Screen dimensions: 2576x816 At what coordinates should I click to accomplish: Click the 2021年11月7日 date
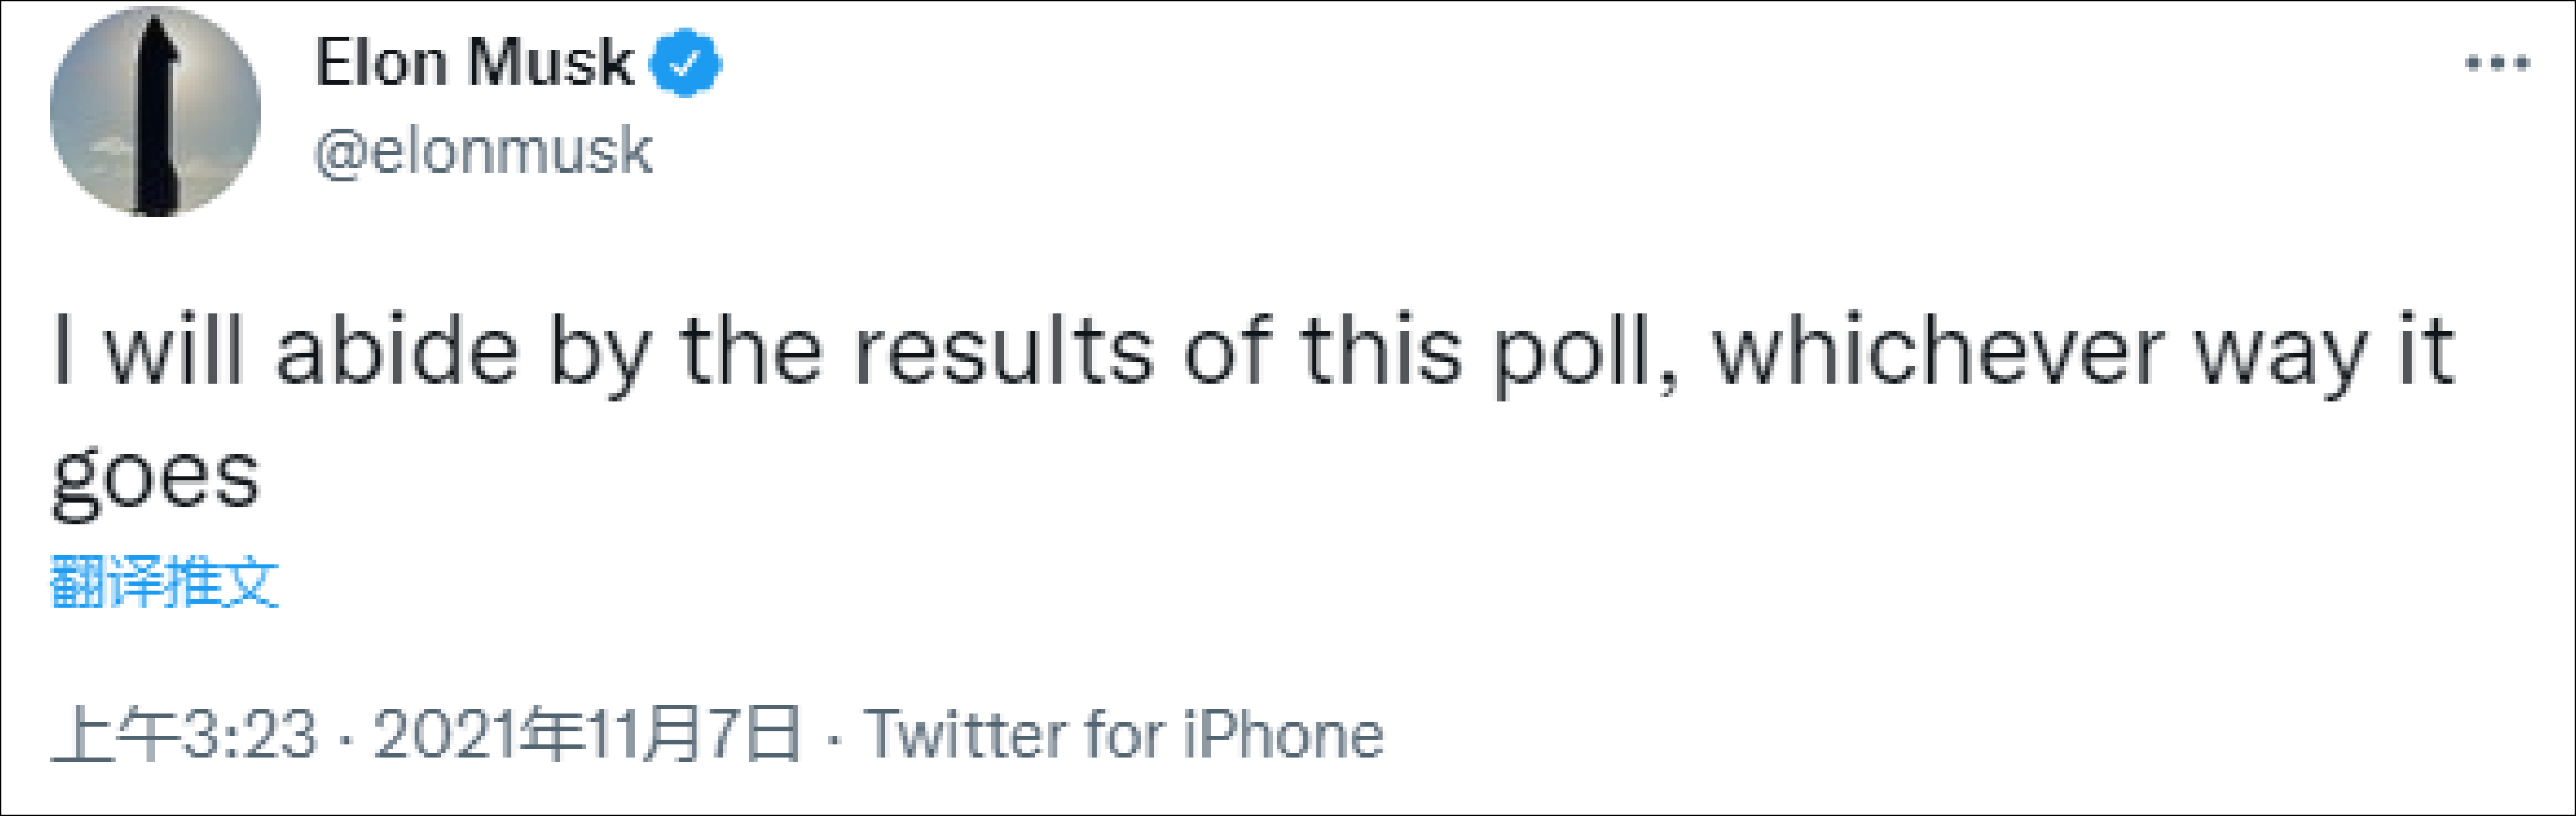tap(587, 735)
